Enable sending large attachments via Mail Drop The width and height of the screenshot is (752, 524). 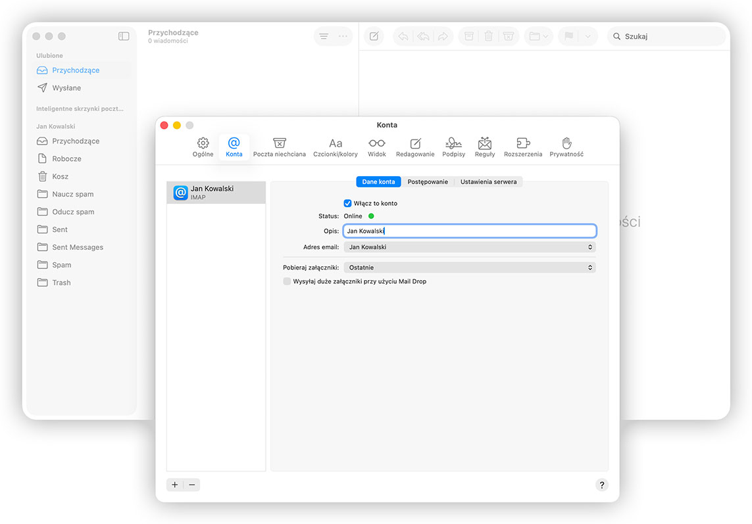click(287, 281)
